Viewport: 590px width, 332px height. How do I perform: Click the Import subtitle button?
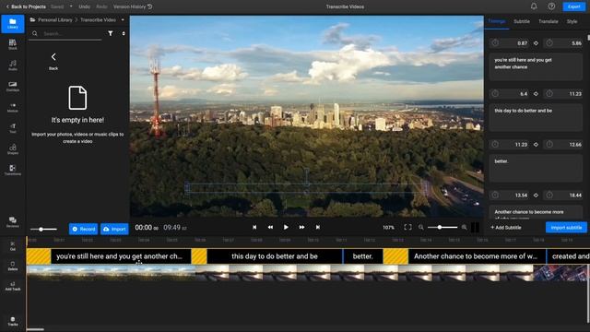pos(566,228)
